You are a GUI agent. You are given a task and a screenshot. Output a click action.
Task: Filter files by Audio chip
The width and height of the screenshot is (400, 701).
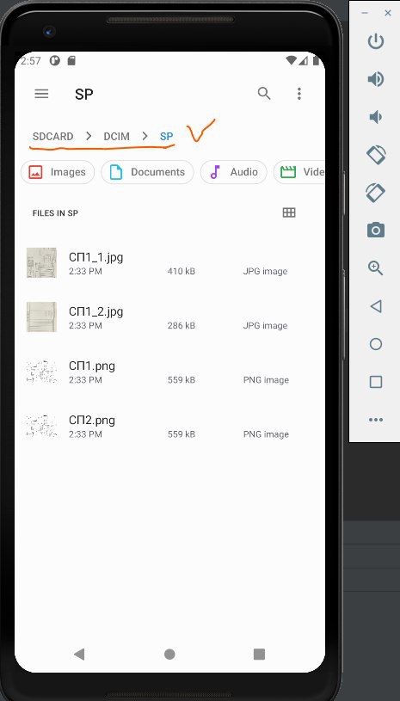234,172
